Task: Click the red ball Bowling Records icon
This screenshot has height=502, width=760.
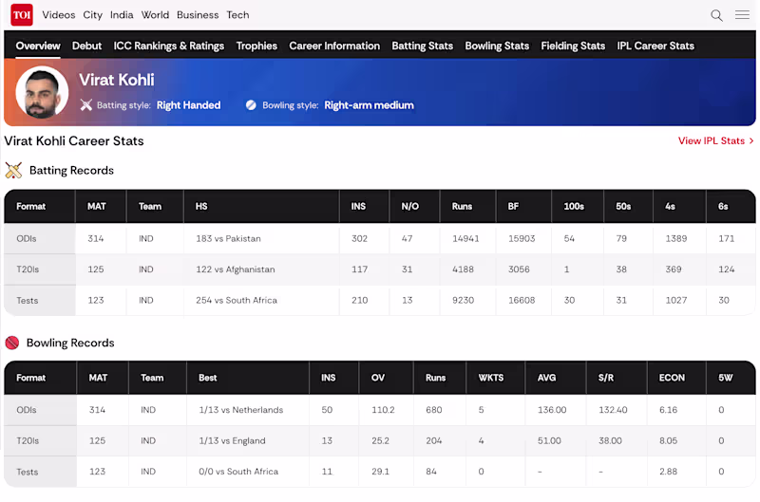Action: 12,343
